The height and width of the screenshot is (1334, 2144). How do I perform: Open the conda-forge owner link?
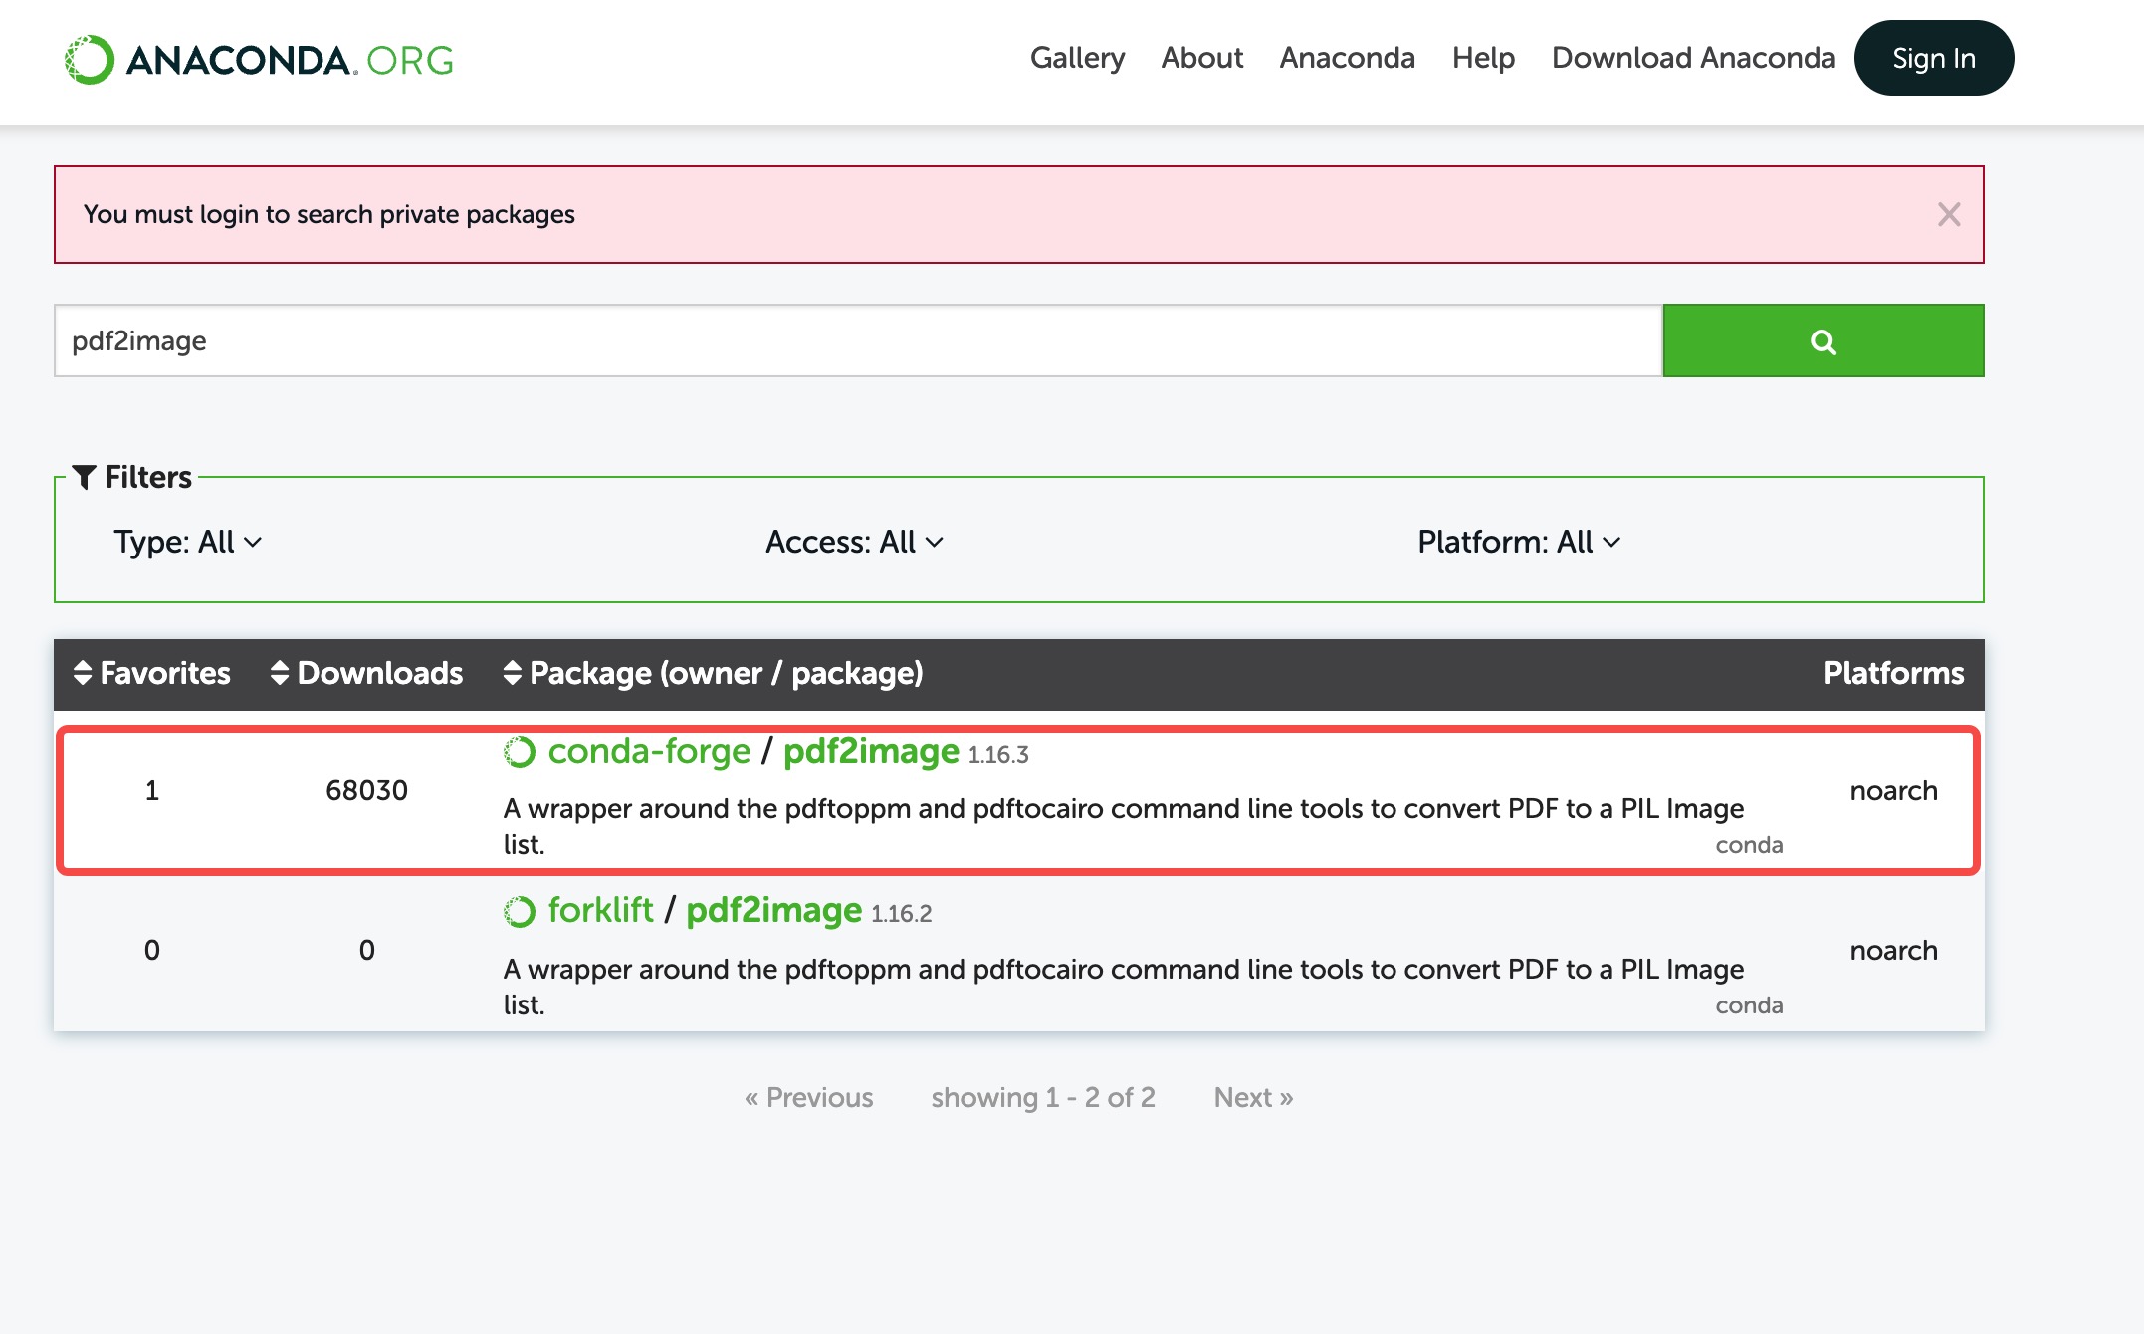click(x=649, y=751)
